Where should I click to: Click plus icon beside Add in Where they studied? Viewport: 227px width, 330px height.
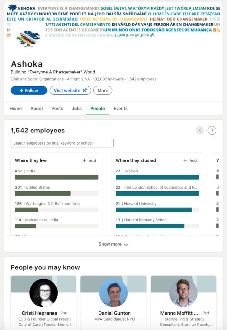click(x=185, y=160)
